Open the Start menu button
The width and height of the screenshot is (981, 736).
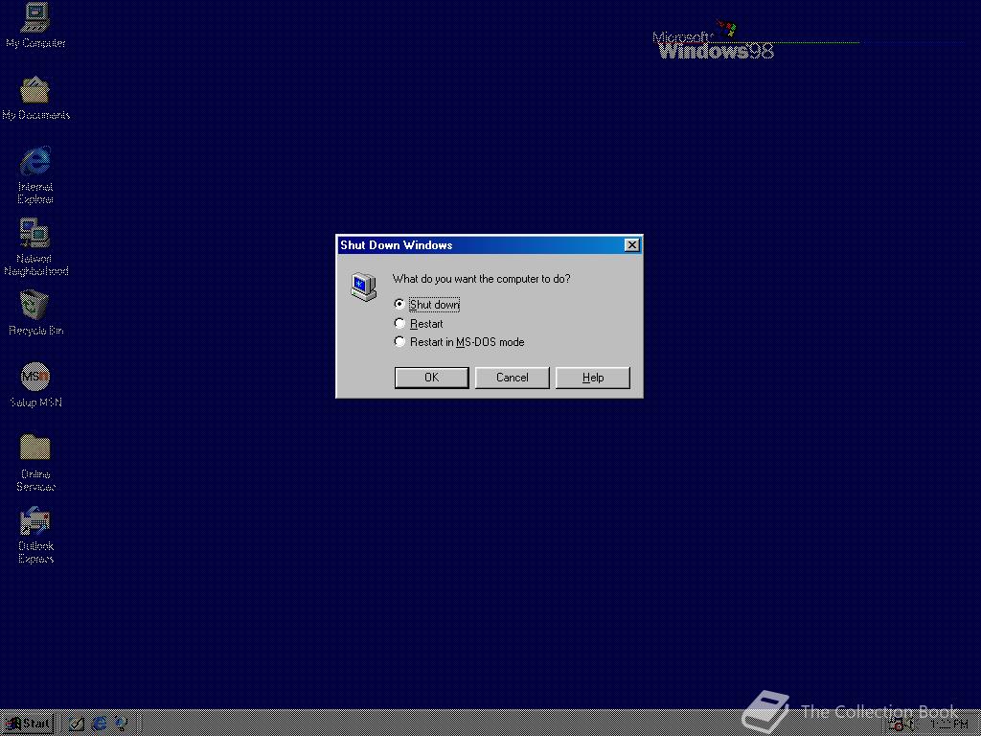[28, 724]
